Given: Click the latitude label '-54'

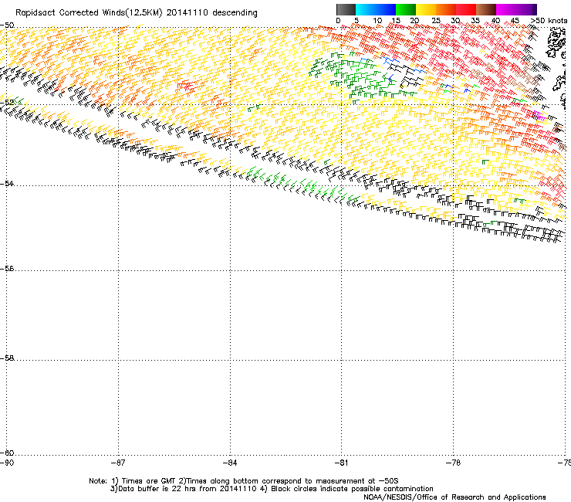Looking at the screenshot, I should click(7, 183).
